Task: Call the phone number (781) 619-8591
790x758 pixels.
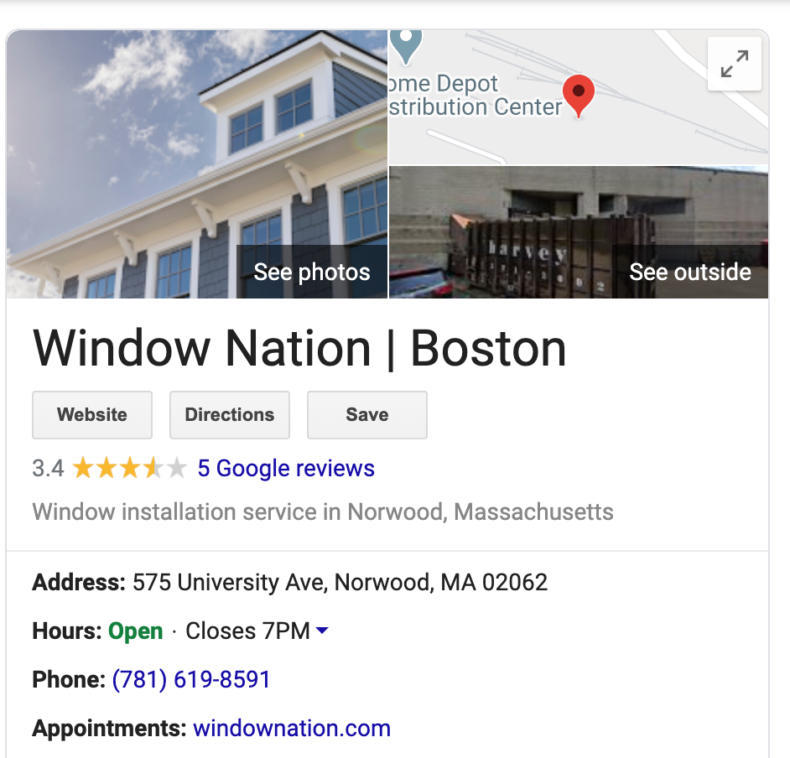Action: [191, 679]
